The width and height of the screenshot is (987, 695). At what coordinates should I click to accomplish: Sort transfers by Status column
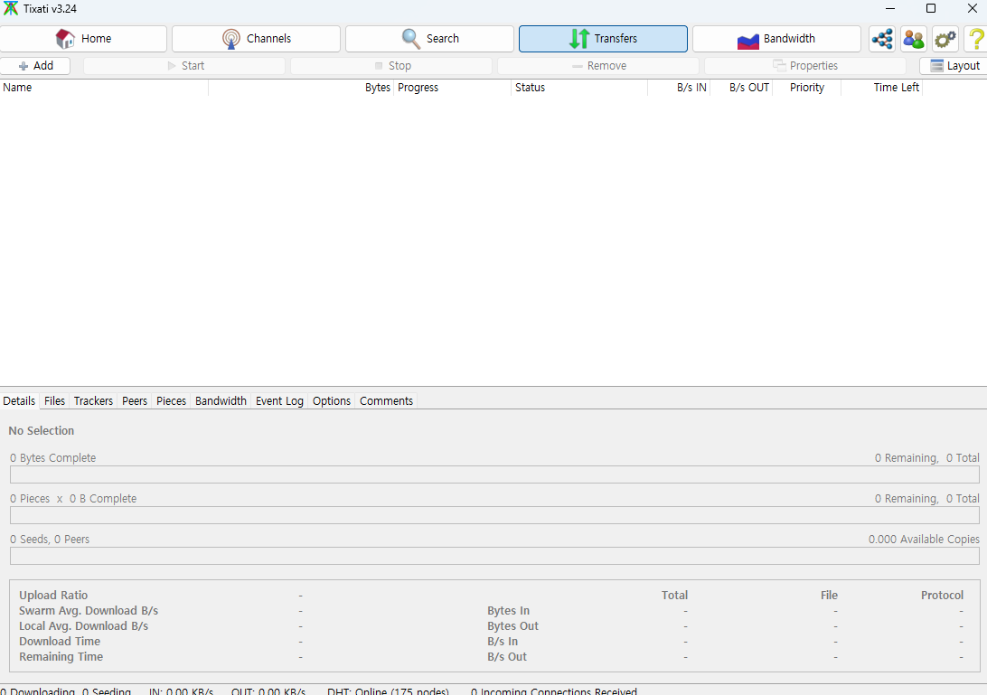(x=579, y=88)
